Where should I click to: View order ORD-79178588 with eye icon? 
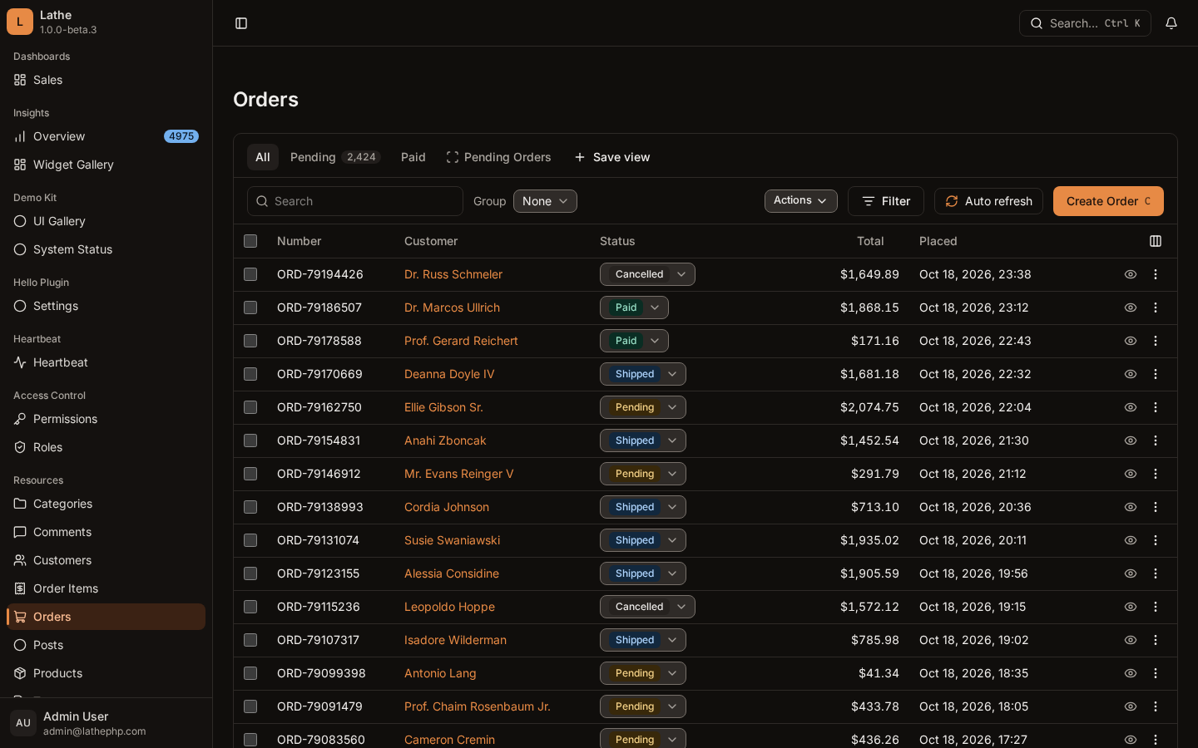tap(1131, 341)
